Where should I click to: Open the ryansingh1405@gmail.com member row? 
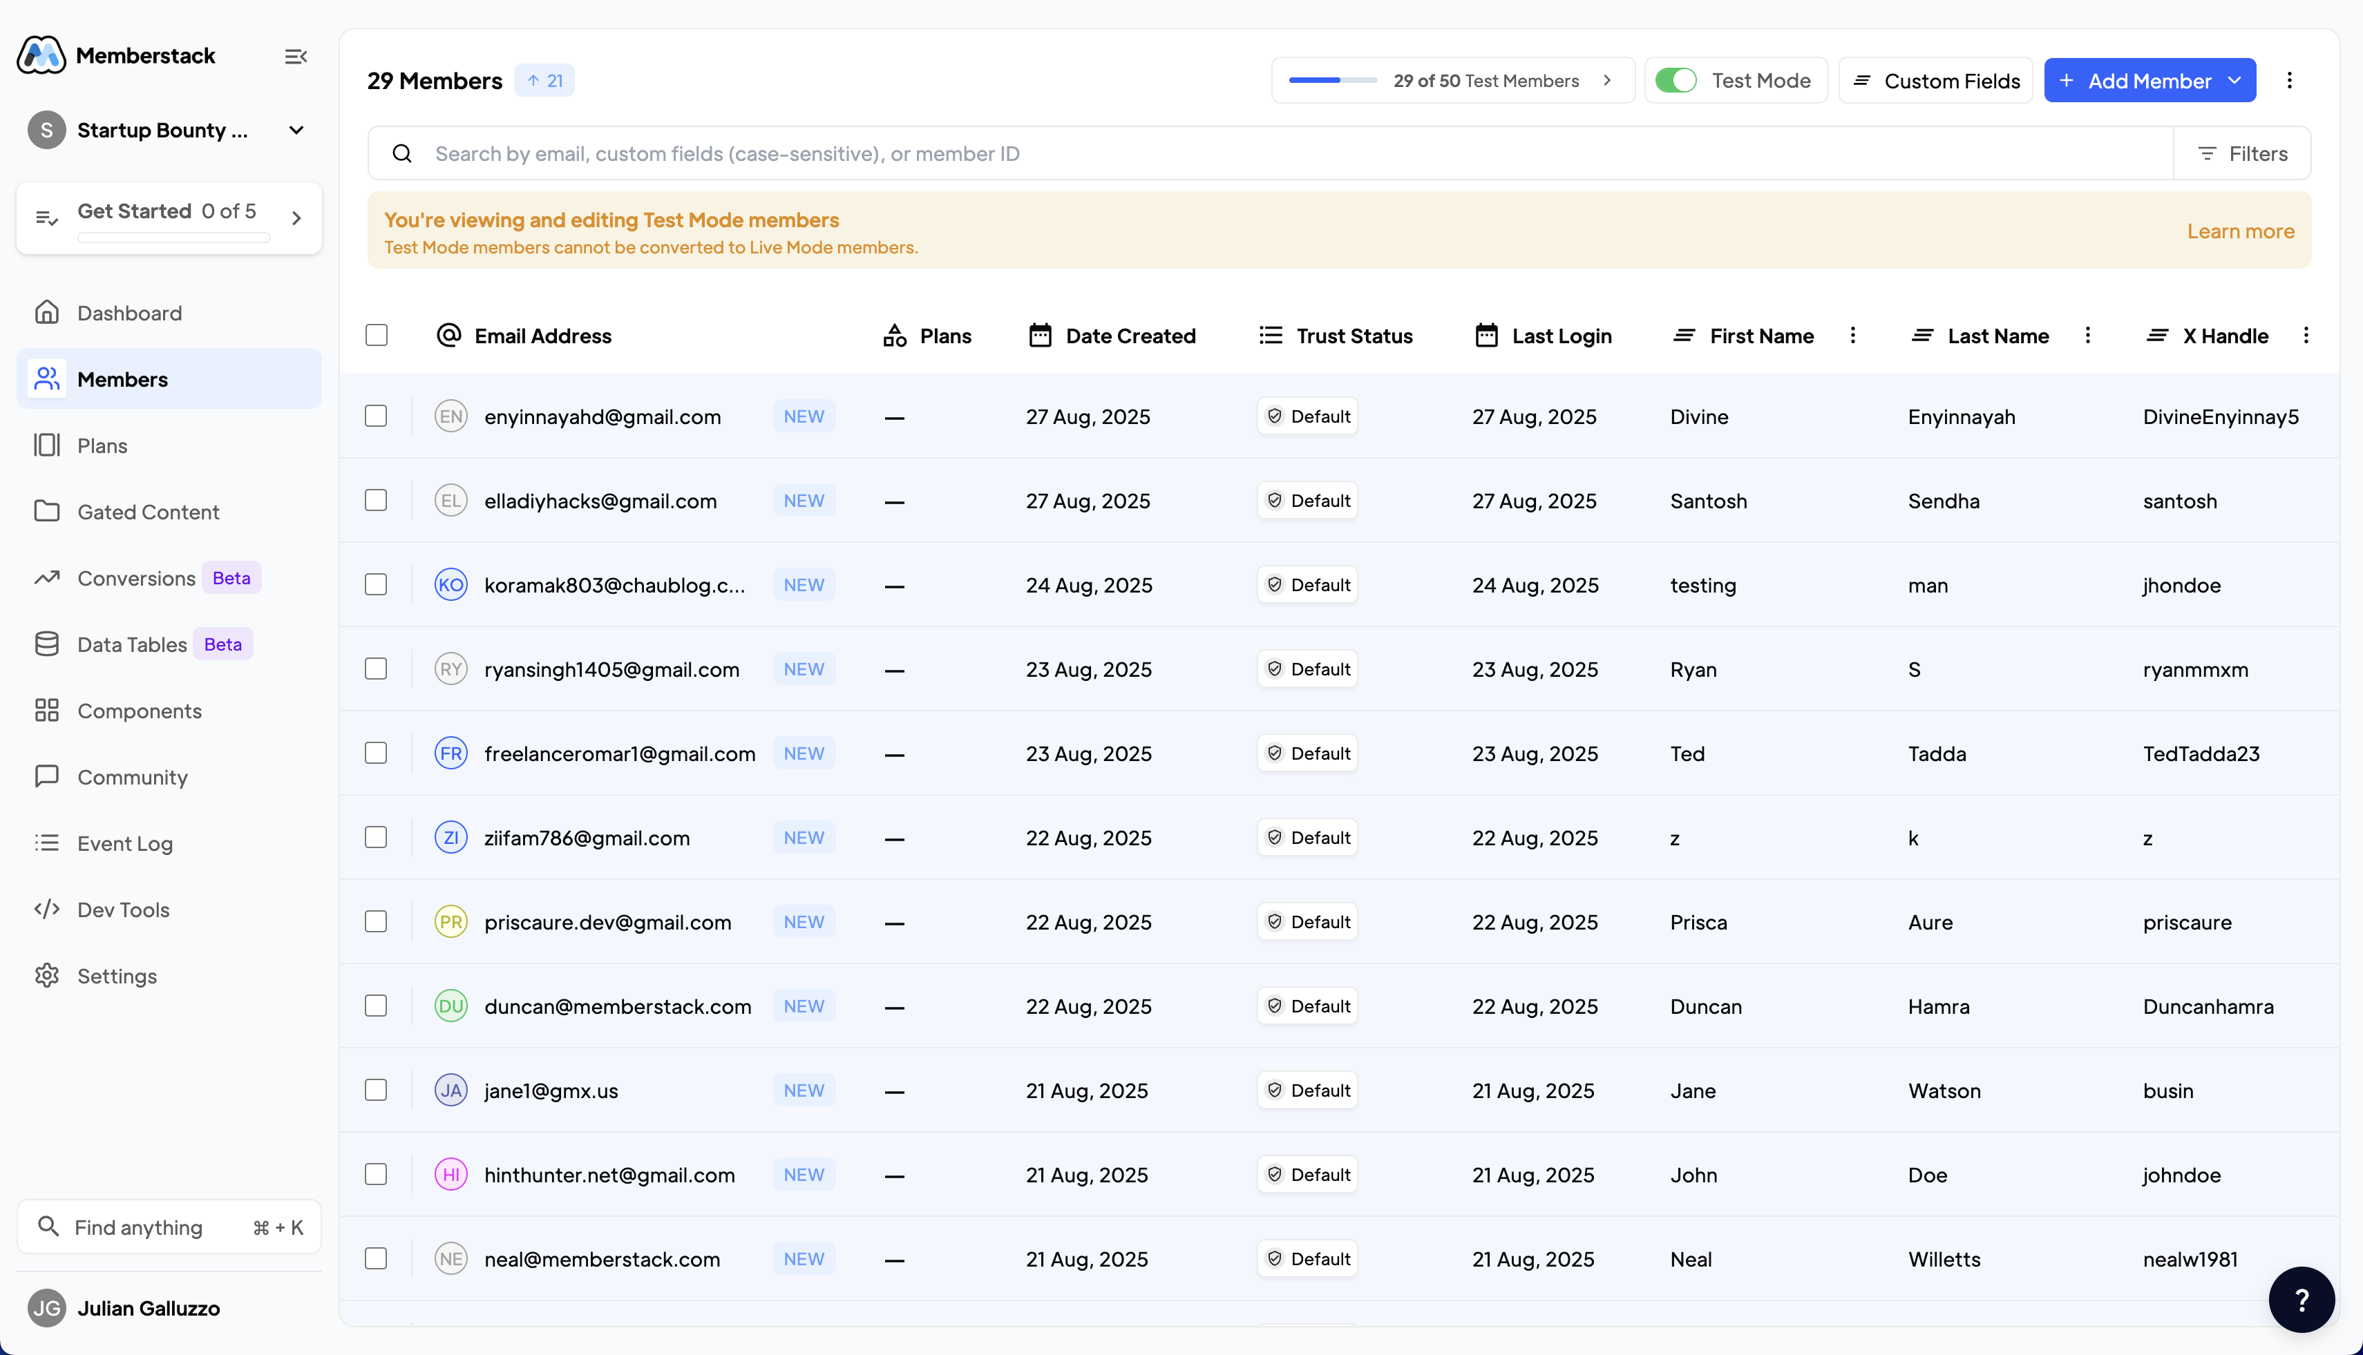pos(1339,669)
